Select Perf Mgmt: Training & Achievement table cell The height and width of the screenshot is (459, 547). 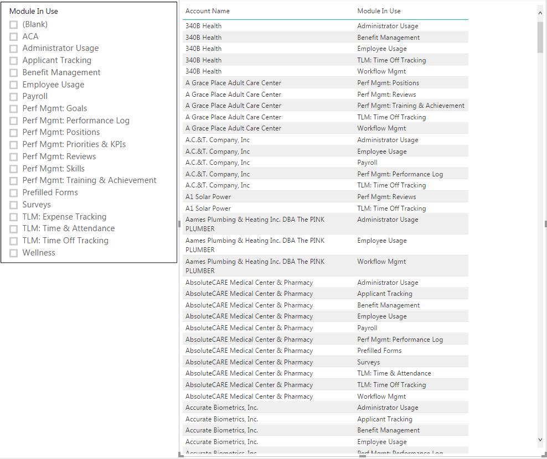(x=411, y=106)
